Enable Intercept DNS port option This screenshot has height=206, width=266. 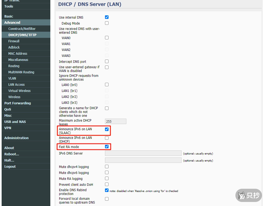click(107, 61)
